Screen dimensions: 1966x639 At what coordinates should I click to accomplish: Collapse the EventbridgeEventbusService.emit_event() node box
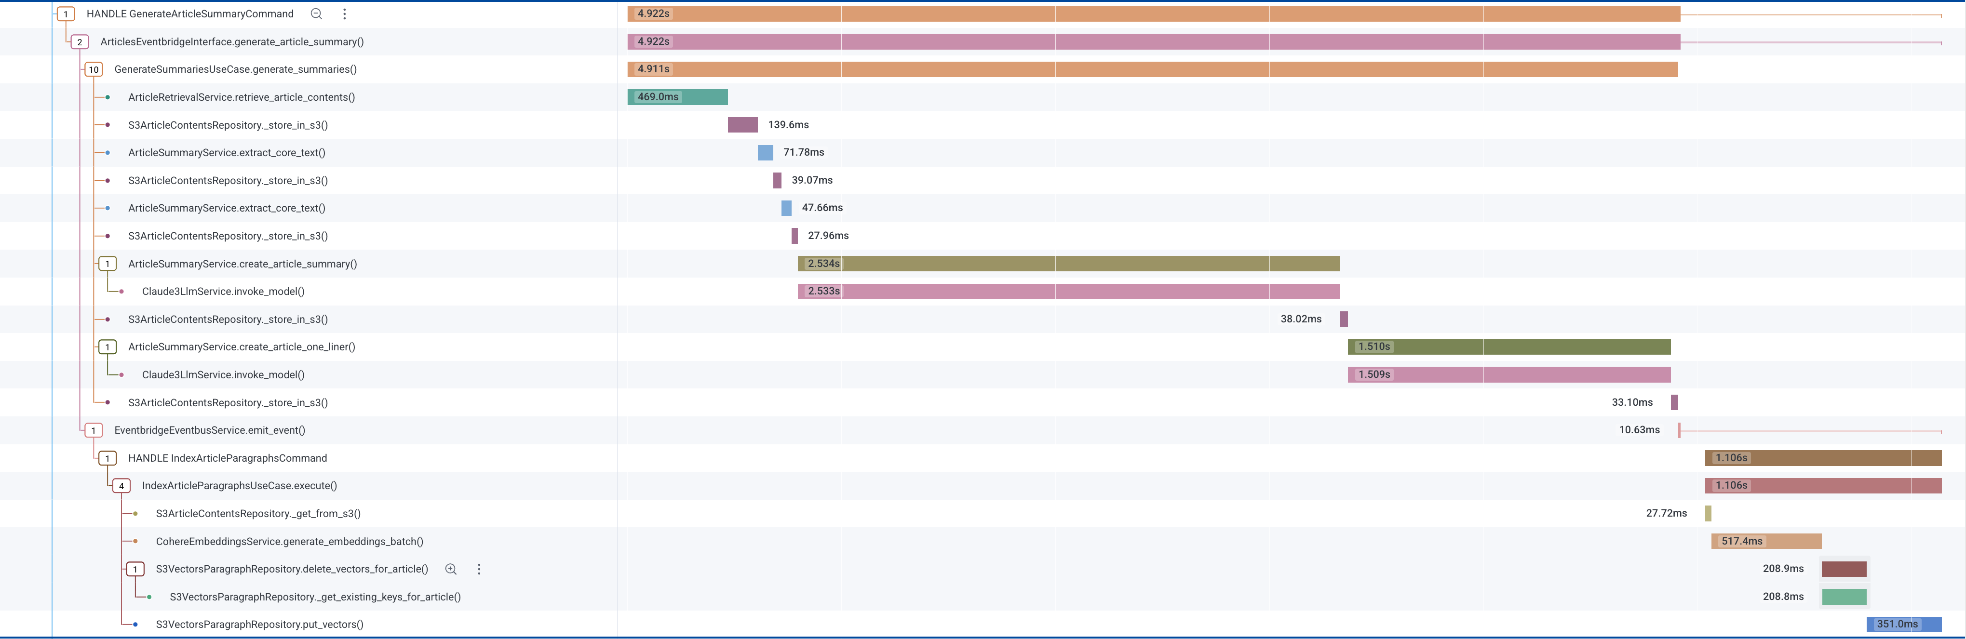click(x=93, y=430)
